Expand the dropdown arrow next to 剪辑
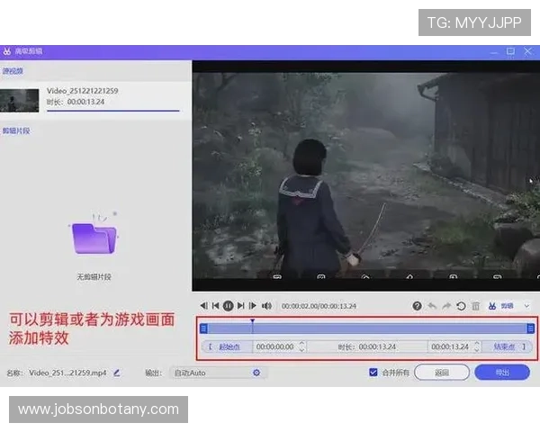 click(x=526, y=306)
